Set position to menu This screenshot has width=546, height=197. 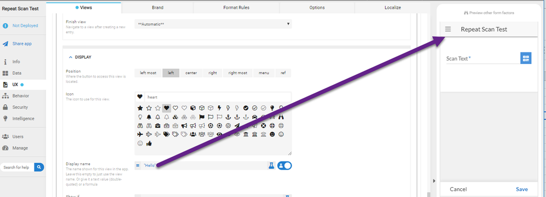coord(264,73)
